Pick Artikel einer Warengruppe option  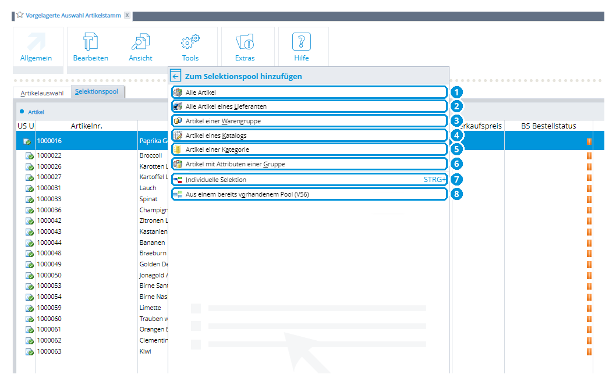[x=309, y=121]
